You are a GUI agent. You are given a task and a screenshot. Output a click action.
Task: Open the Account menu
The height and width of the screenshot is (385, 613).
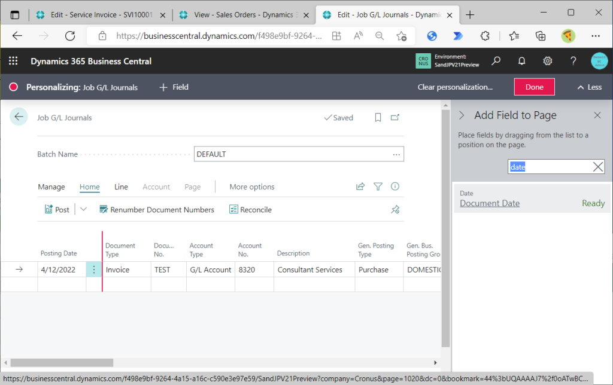pyautogui.click(x=156, y=187)
